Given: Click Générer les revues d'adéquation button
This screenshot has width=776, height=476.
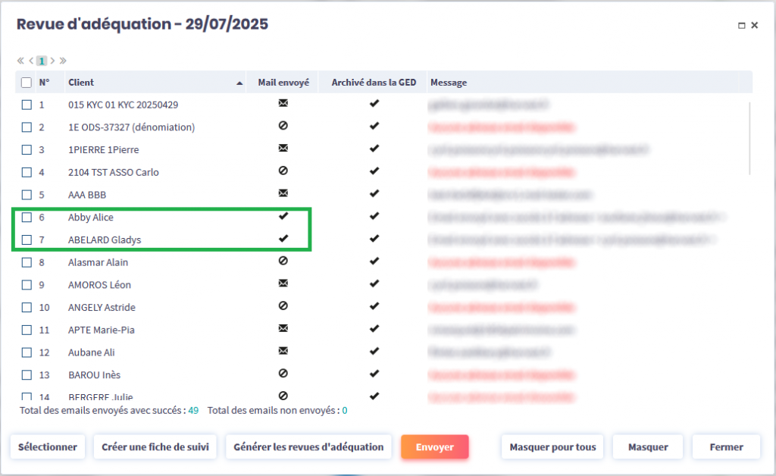Looking at the screenshot, I should (x=308, y=447).
